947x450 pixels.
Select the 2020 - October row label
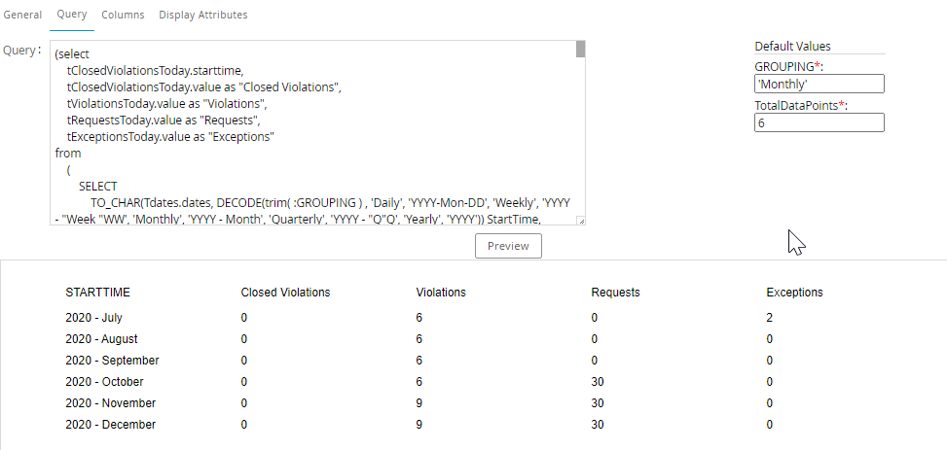click(x=104, y=382)
